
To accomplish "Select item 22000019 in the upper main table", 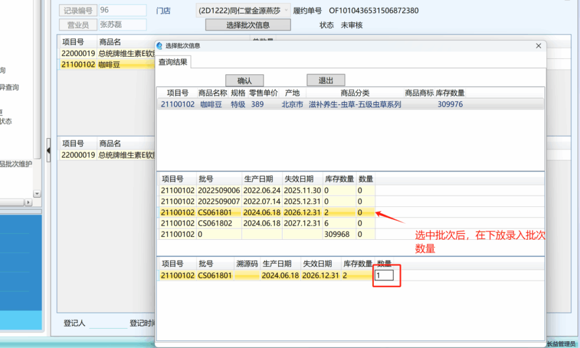I will pyautogui.click(x=78, y=53).
